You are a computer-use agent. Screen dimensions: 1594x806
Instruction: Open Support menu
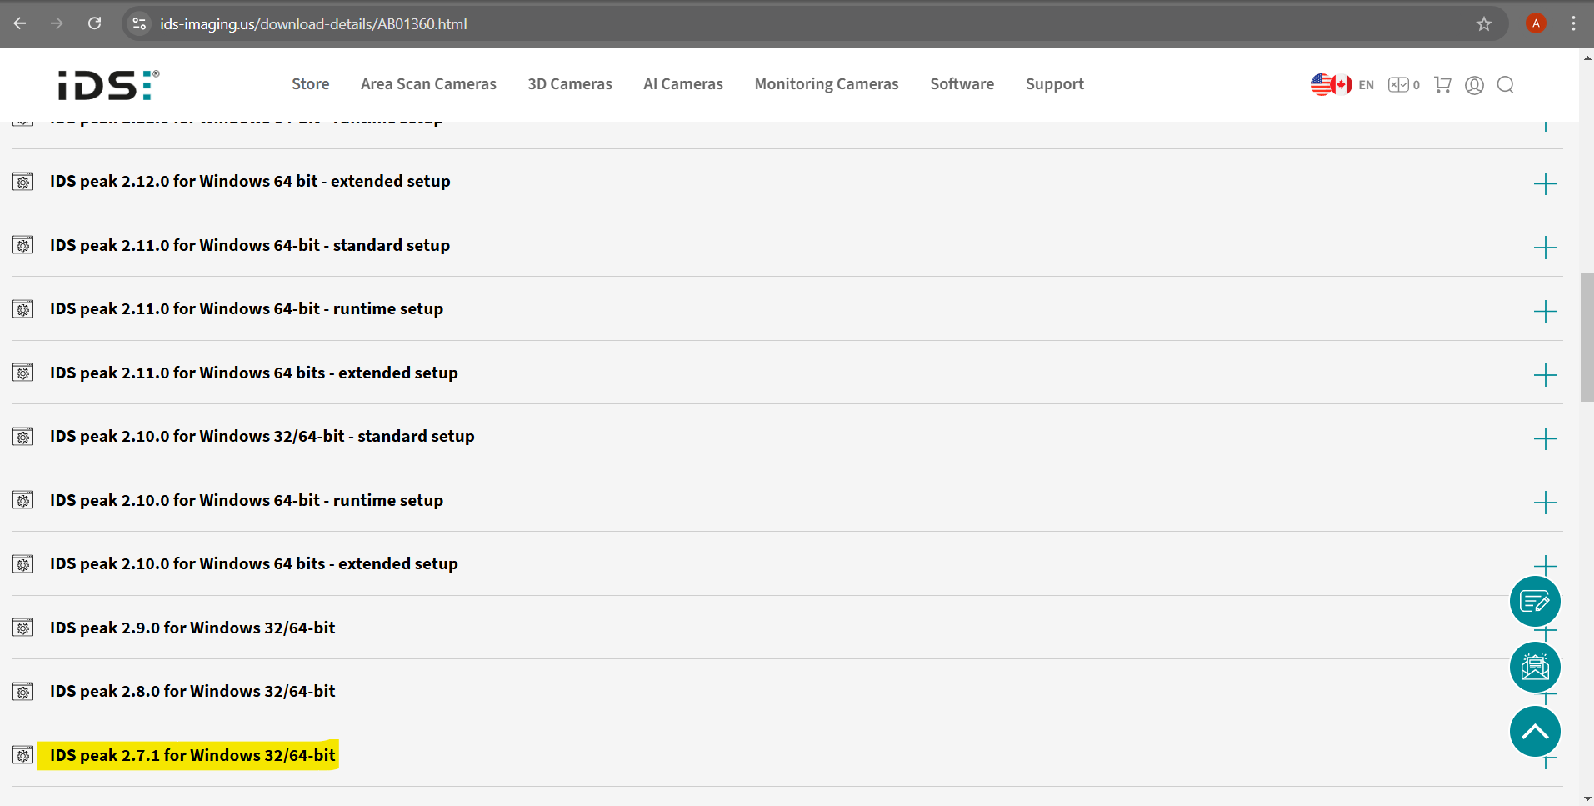click(x=1055, y=84)
